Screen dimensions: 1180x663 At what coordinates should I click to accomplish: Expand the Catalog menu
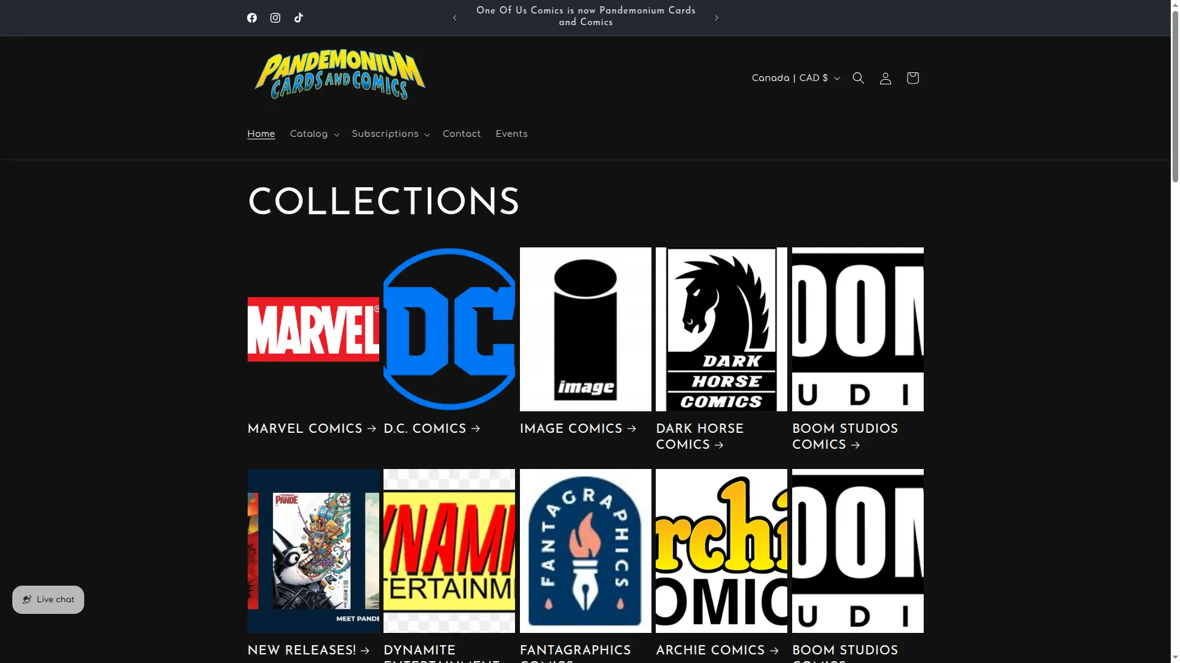315,134
